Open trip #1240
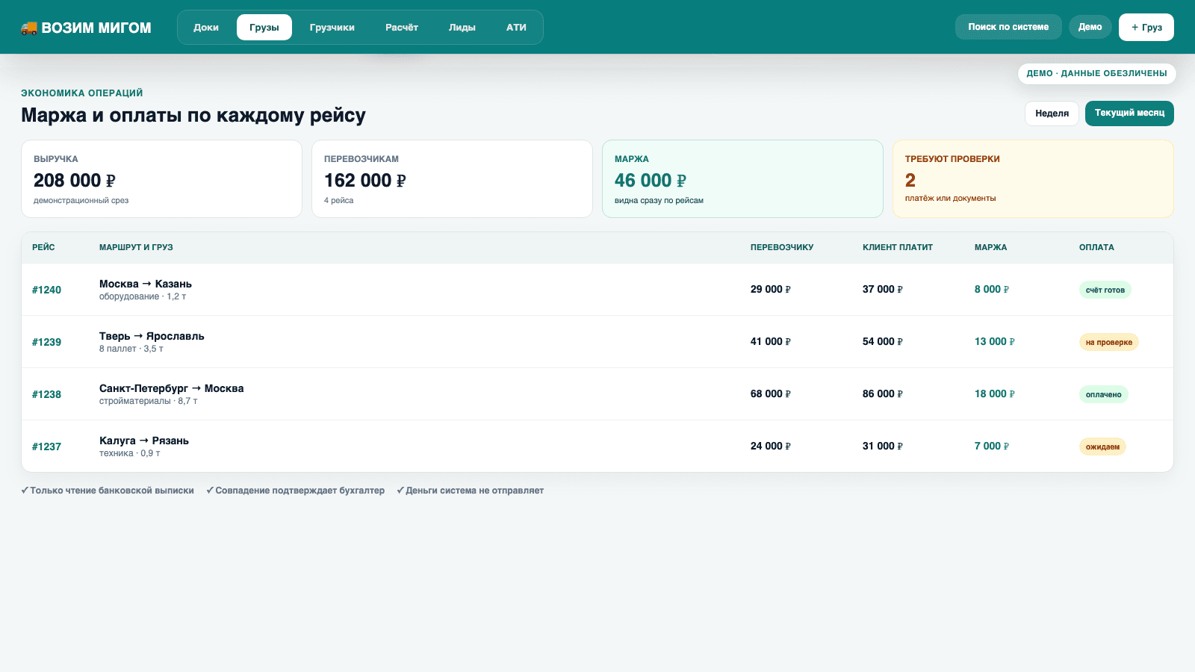This screenshot has width=1195, height=672. coord(46,290)
